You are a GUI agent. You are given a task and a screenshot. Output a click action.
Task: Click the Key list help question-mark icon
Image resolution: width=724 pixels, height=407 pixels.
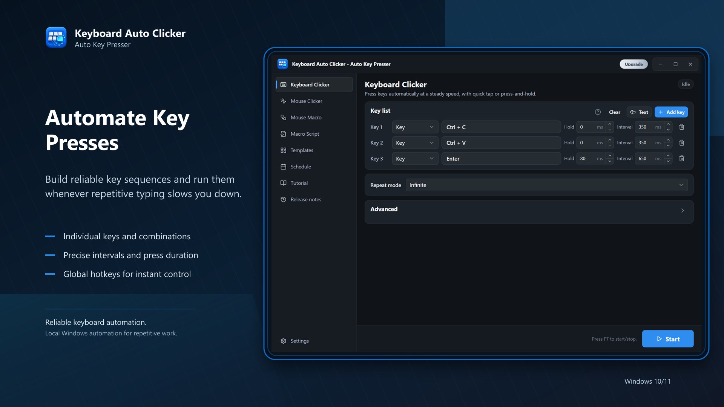click(598, 112)
